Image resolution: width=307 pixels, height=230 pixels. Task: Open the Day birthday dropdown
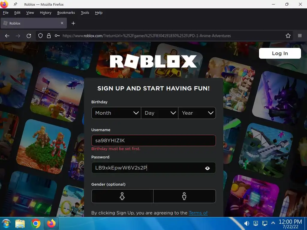[159, 113]
